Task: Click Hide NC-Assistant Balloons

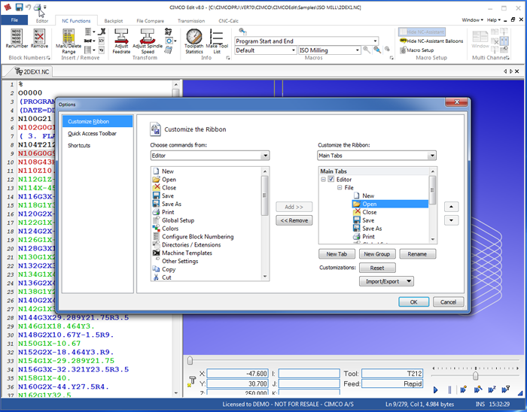Action: coord(431,41)
